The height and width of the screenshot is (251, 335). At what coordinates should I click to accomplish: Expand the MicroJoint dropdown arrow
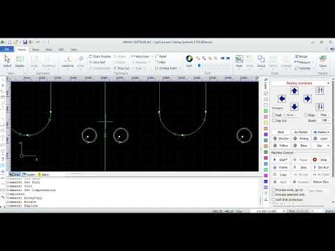point(152,56)
